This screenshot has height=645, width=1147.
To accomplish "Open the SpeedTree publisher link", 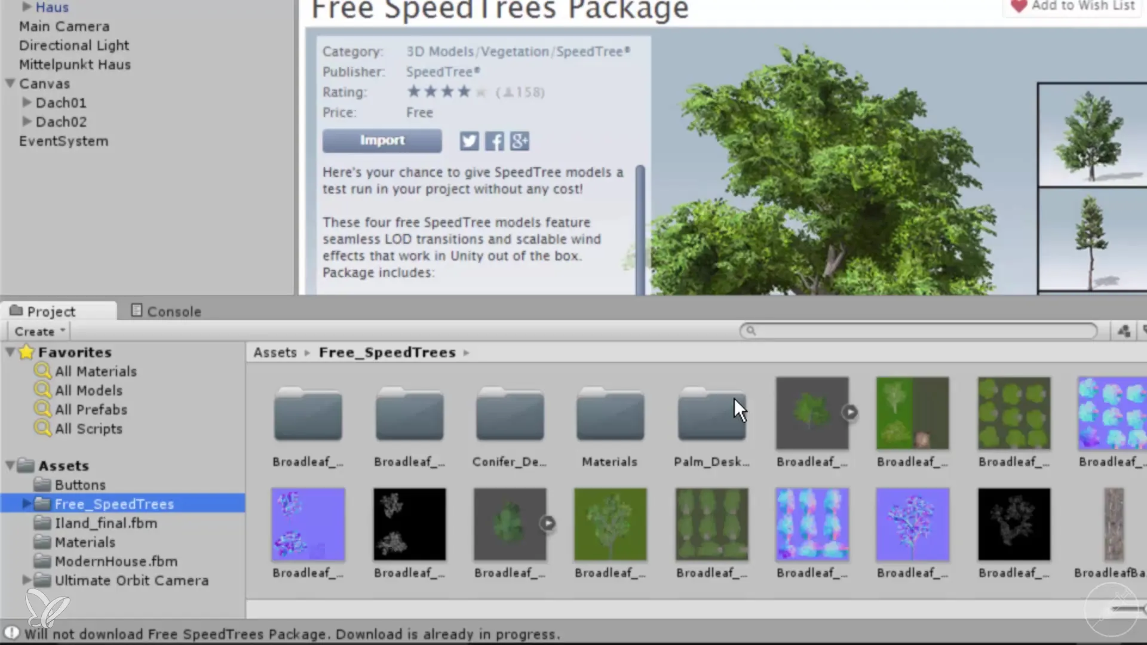I will click(443, 72).
